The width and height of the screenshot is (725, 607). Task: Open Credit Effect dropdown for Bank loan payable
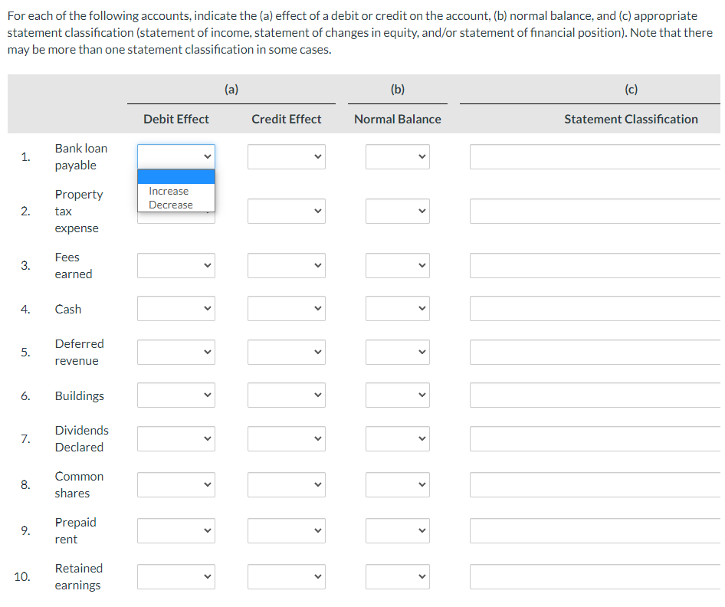tap(286, 156)
